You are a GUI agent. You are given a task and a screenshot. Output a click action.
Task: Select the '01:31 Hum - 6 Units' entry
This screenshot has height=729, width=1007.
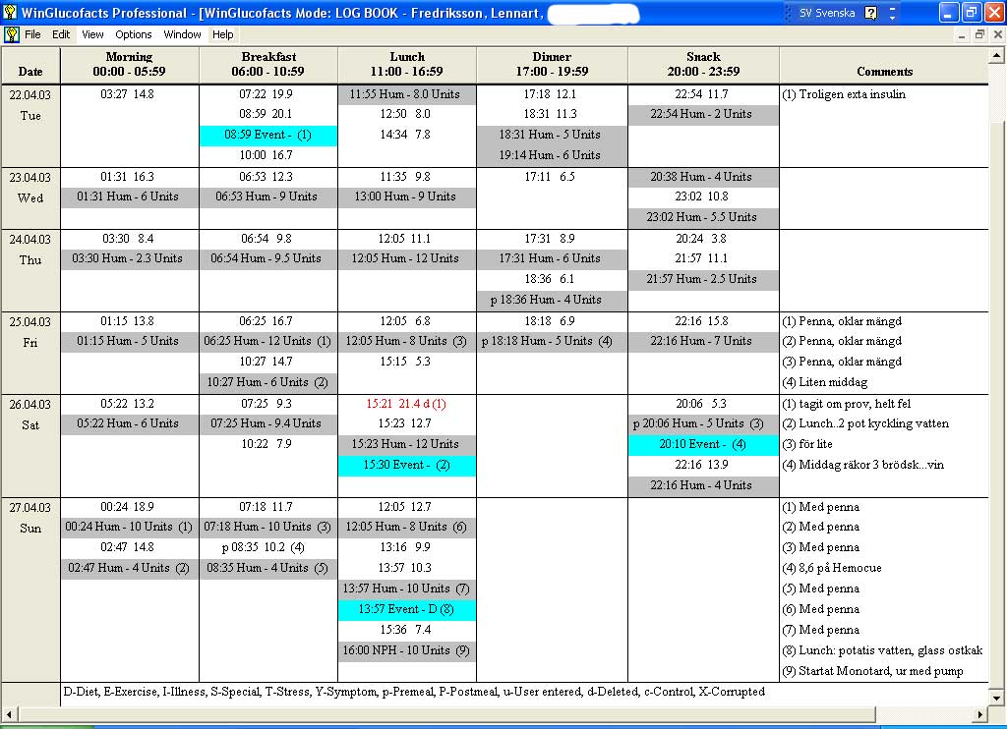[x=129, y=197]
